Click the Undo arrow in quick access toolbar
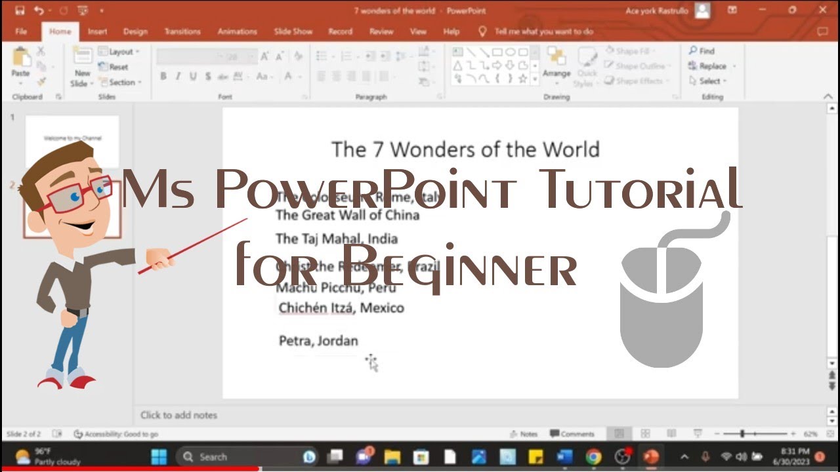 pyautogui.click(x=38, y=10)
